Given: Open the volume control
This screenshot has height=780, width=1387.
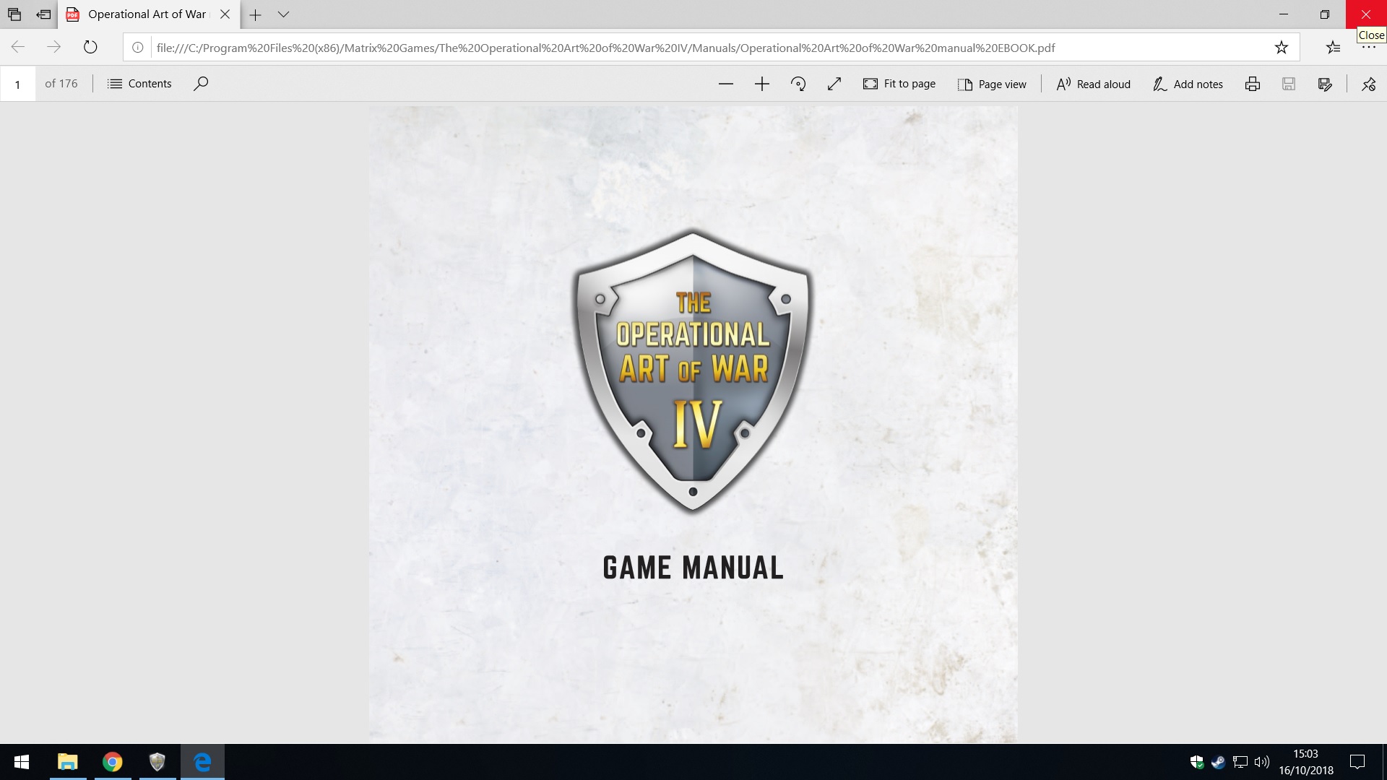Looking at the screenshot, I should (x=1262, y=762).
